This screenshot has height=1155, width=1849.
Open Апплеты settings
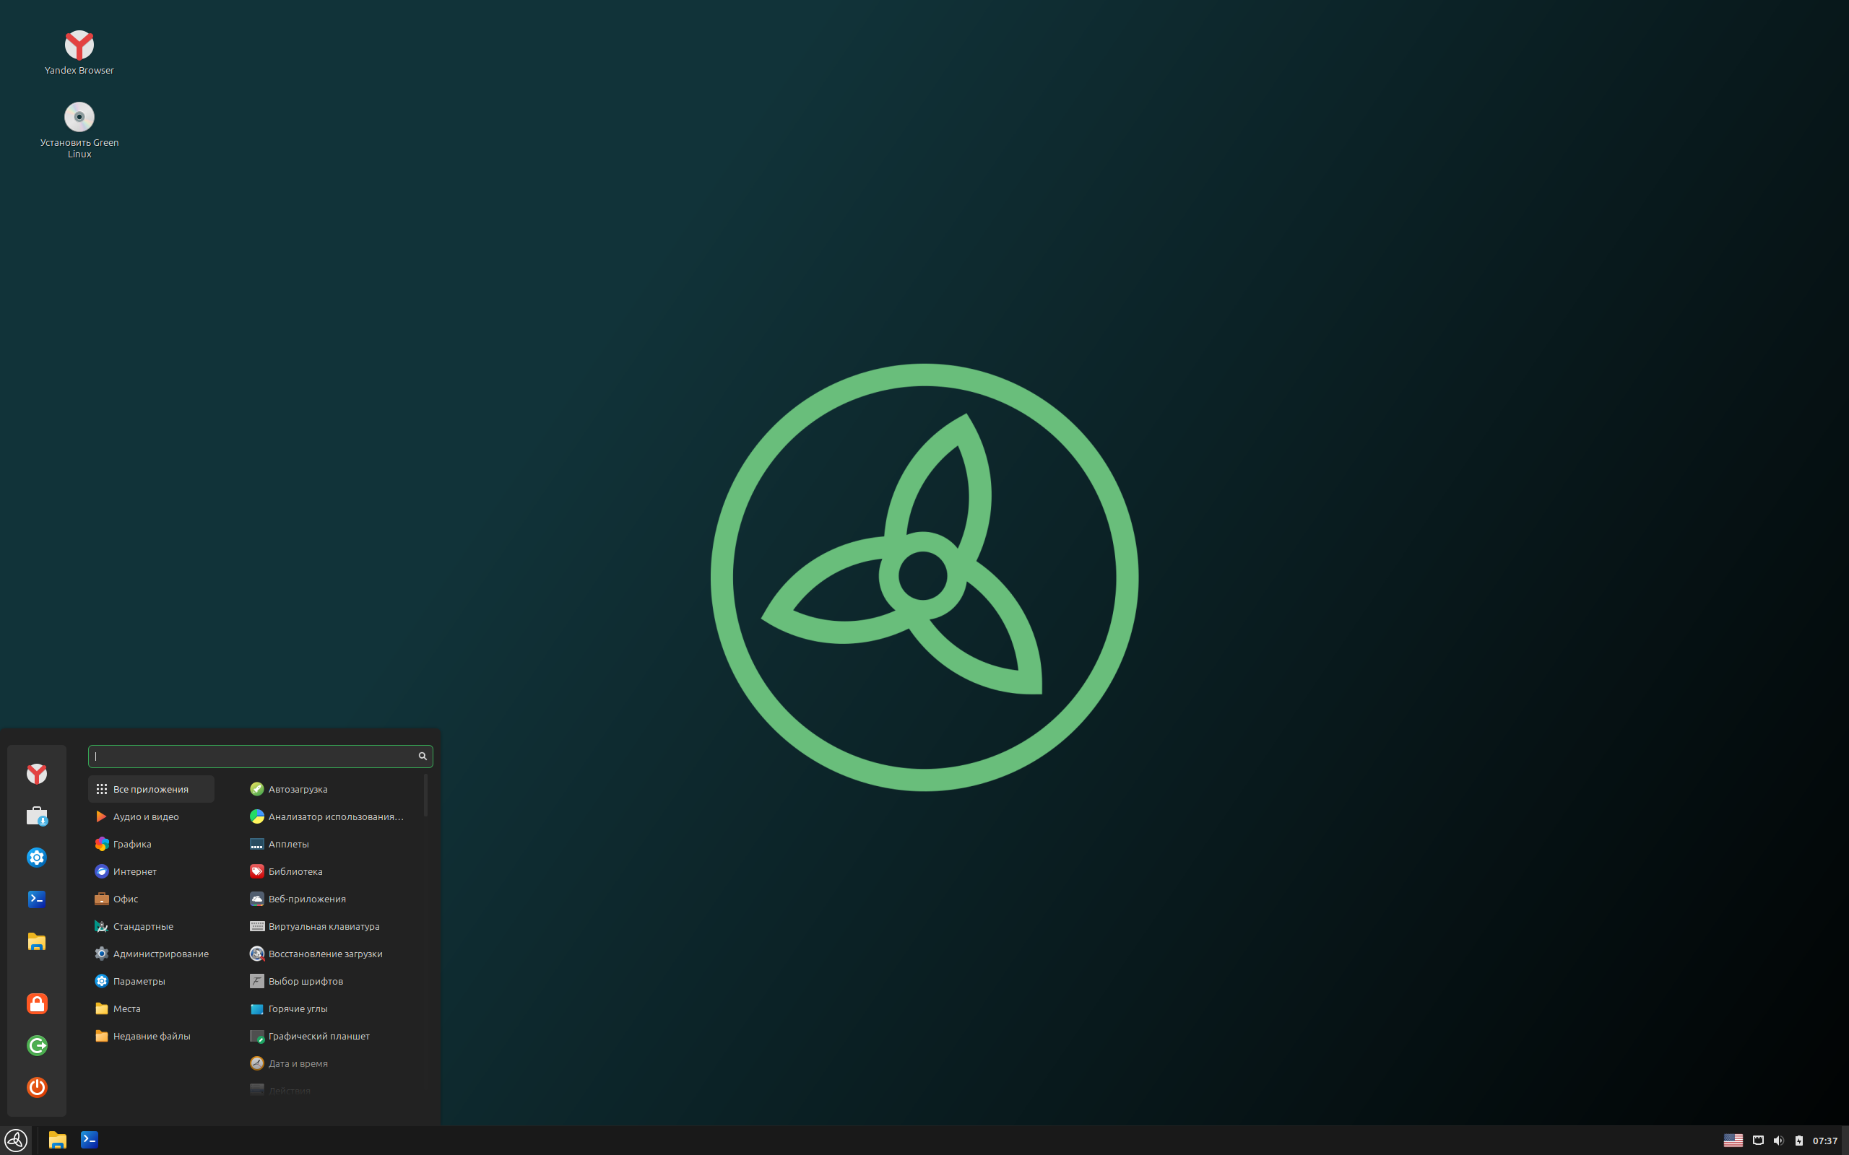332,844
